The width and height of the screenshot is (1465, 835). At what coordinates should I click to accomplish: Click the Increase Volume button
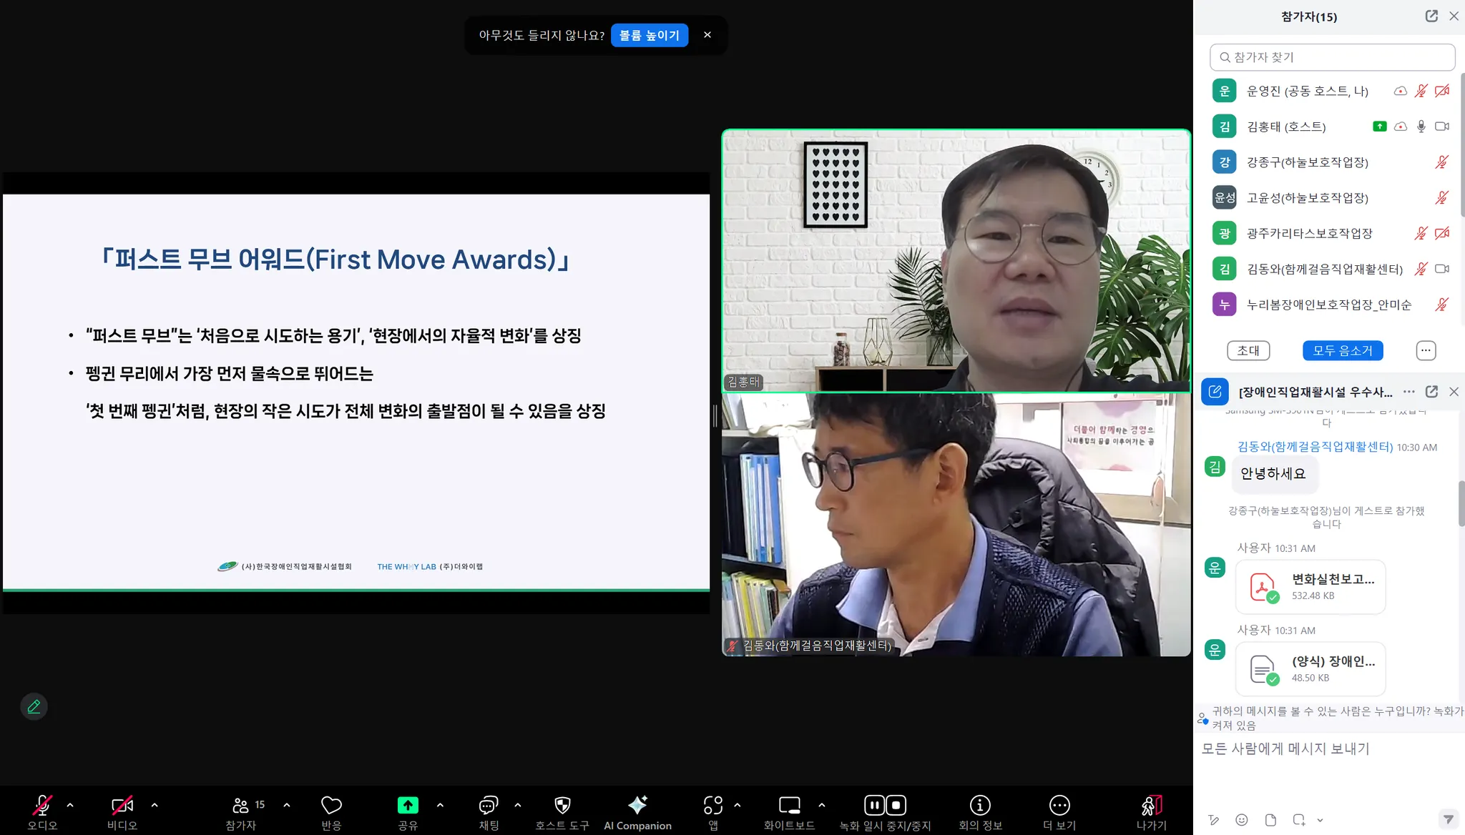[x=649, y=35]
